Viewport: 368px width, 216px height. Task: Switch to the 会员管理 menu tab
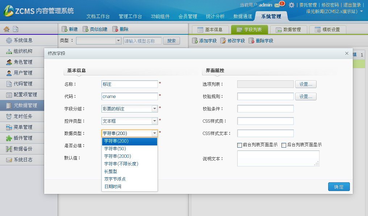coord(188,16)
